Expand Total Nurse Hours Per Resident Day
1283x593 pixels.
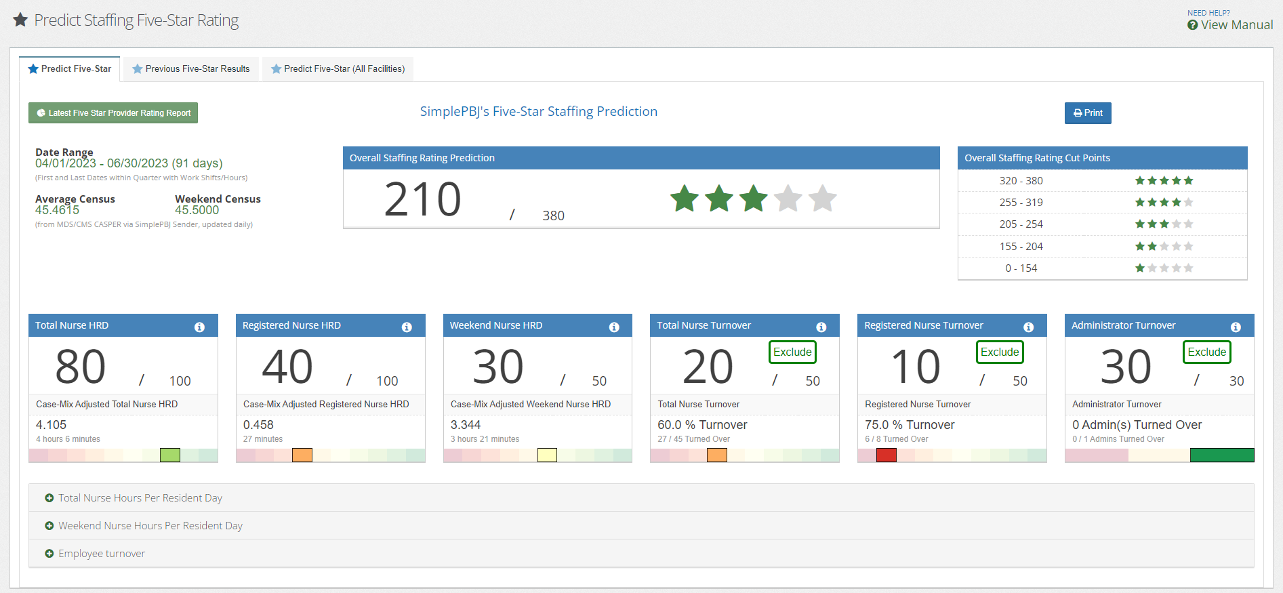tap(641, 497)
